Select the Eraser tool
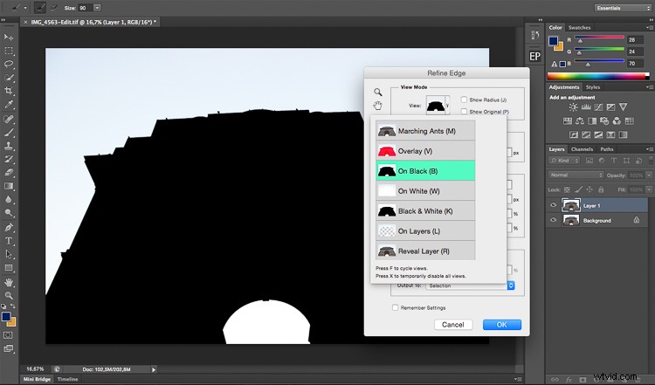The image size is (655, 385). point(9,173)
